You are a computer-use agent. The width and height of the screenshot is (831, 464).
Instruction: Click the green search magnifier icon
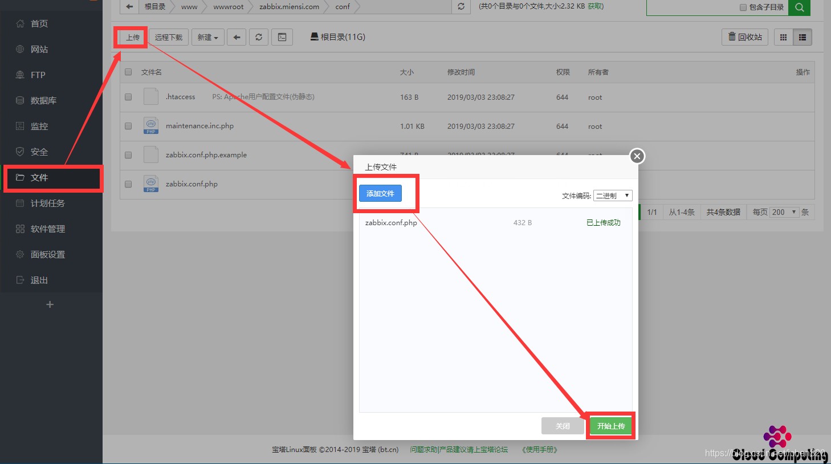click(800, 7)
